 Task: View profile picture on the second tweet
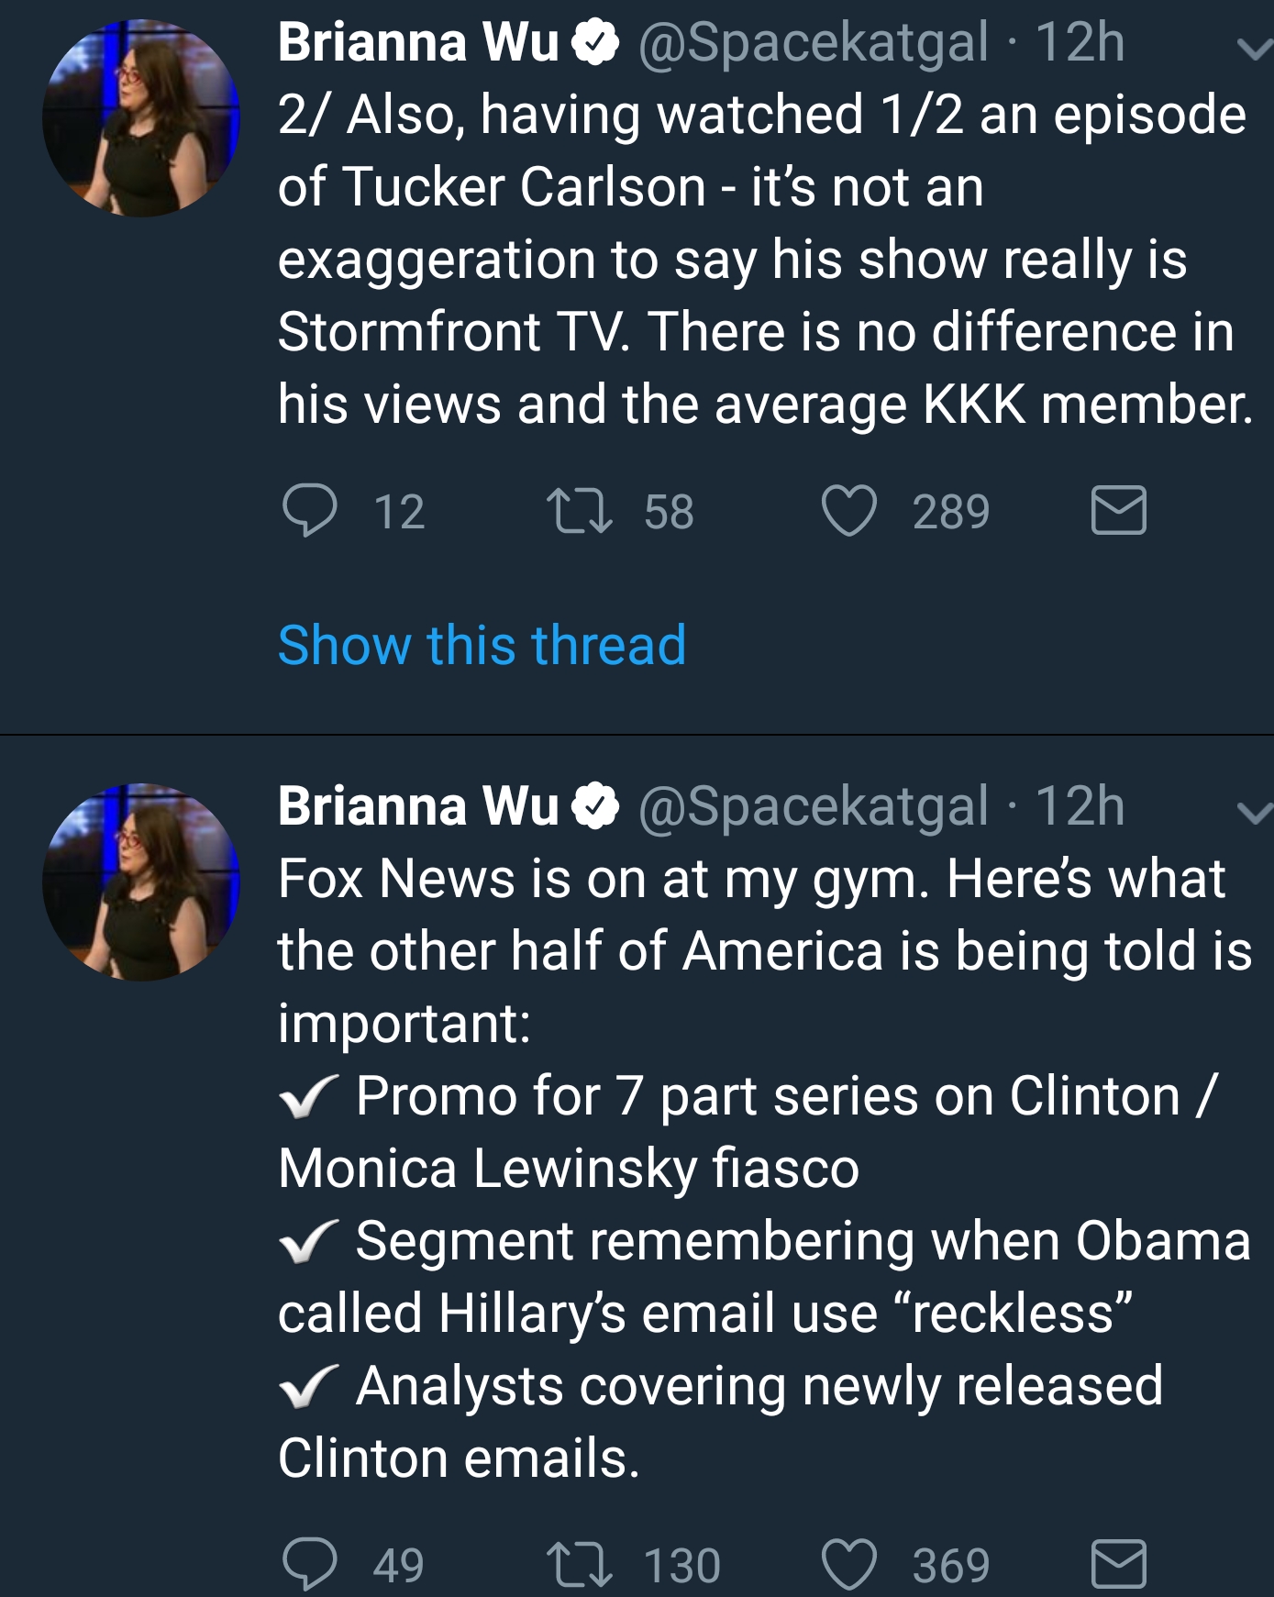141,882
